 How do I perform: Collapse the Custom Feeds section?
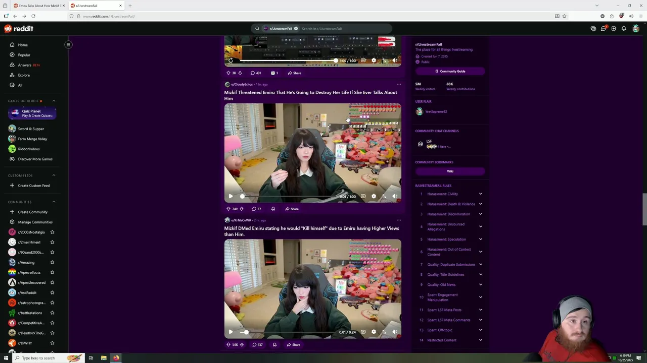[54, 175]
